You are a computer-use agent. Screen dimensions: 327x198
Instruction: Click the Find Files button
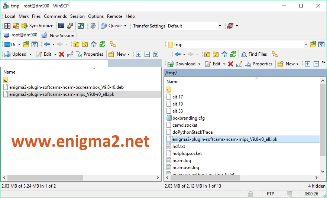(x=254, y=54)
